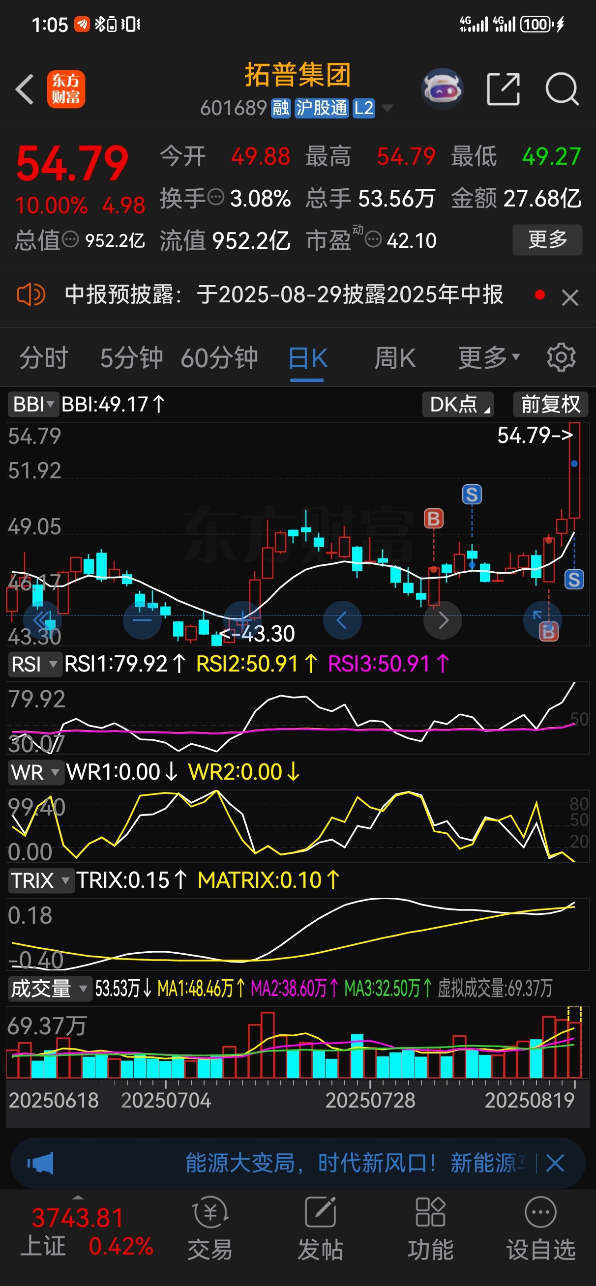Open the DK点 selector
Screen dimensions: 596x1286
click(x=458, y=404)
